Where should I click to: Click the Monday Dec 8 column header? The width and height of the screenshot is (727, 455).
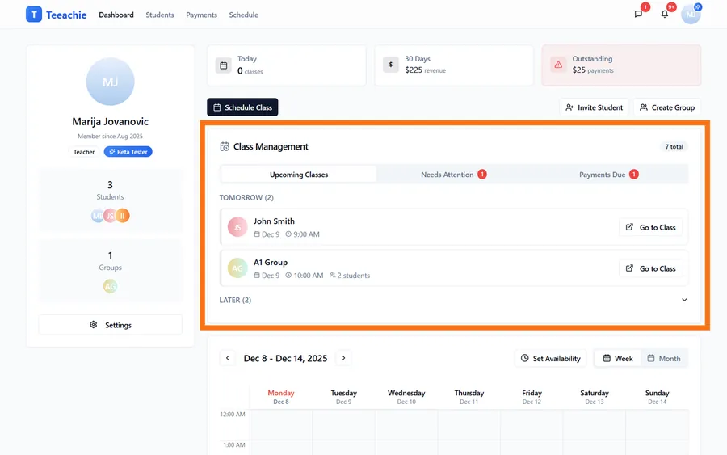281,397
